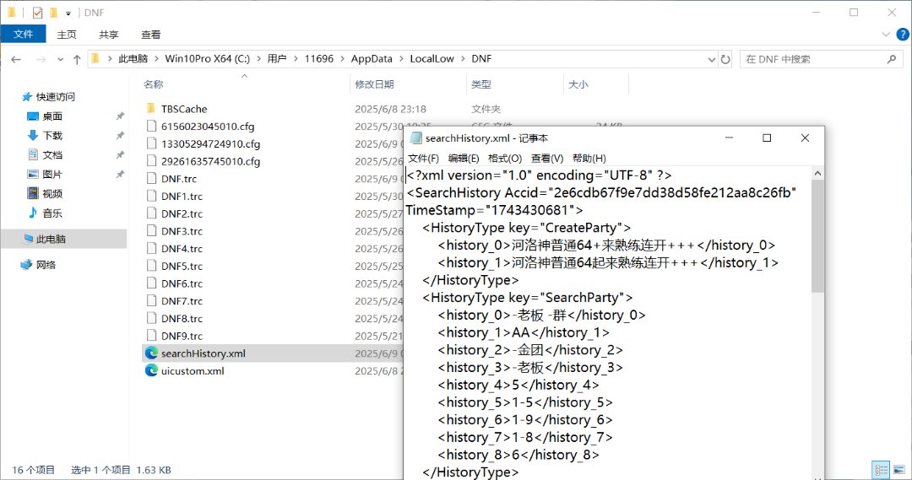Viewport: 912px width, 480px height.
Task: Switch to large icons view
Action: coord(899,470)
